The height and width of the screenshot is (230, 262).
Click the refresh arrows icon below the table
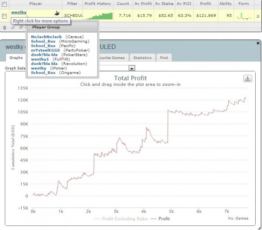pyautogui.click(x=13, y=27)
